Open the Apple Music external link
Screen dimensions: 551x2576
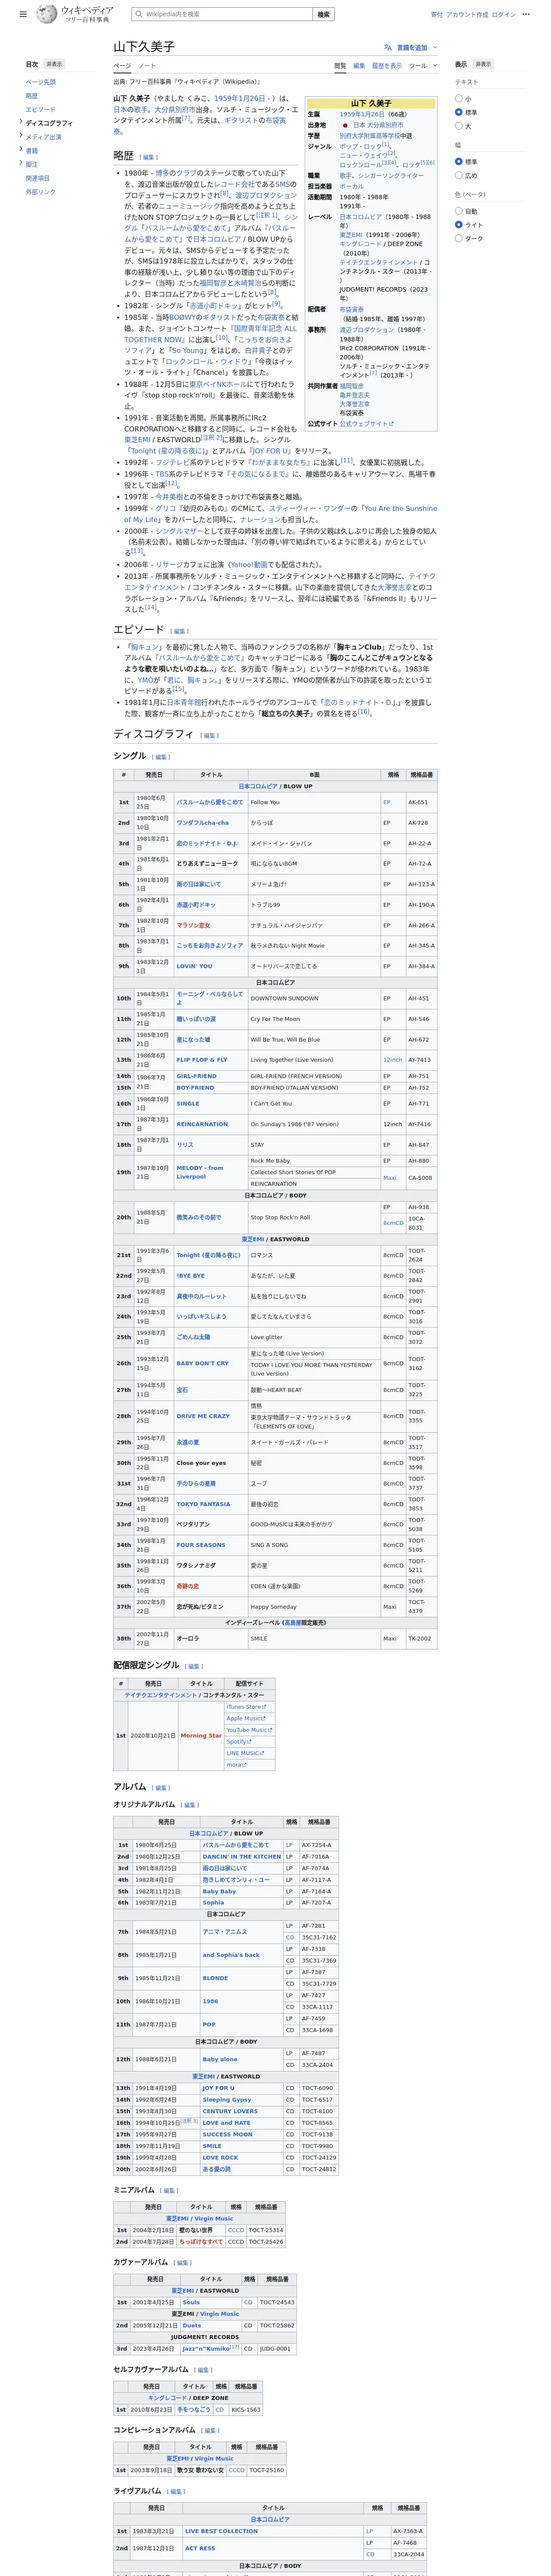coord(245,1718)
